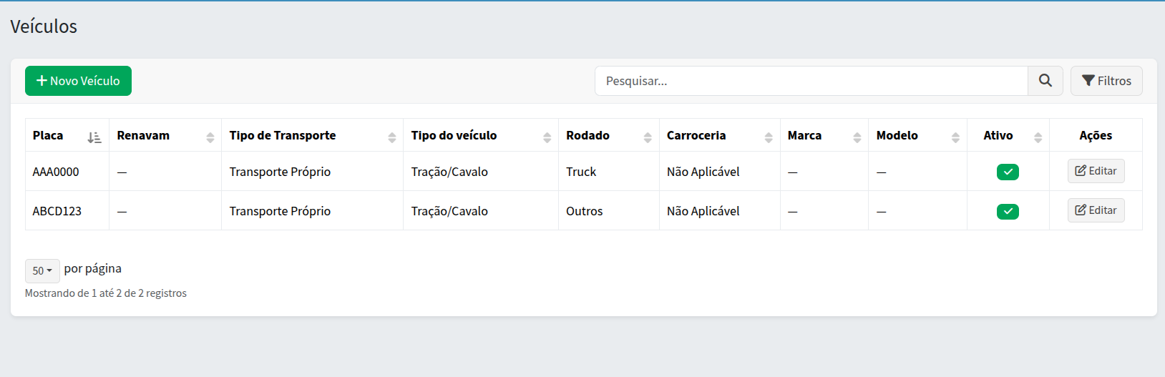Toggle Ativo check for AAA0000
Viewport: 1165px width, 377px height.
[x=1008, y=172]
